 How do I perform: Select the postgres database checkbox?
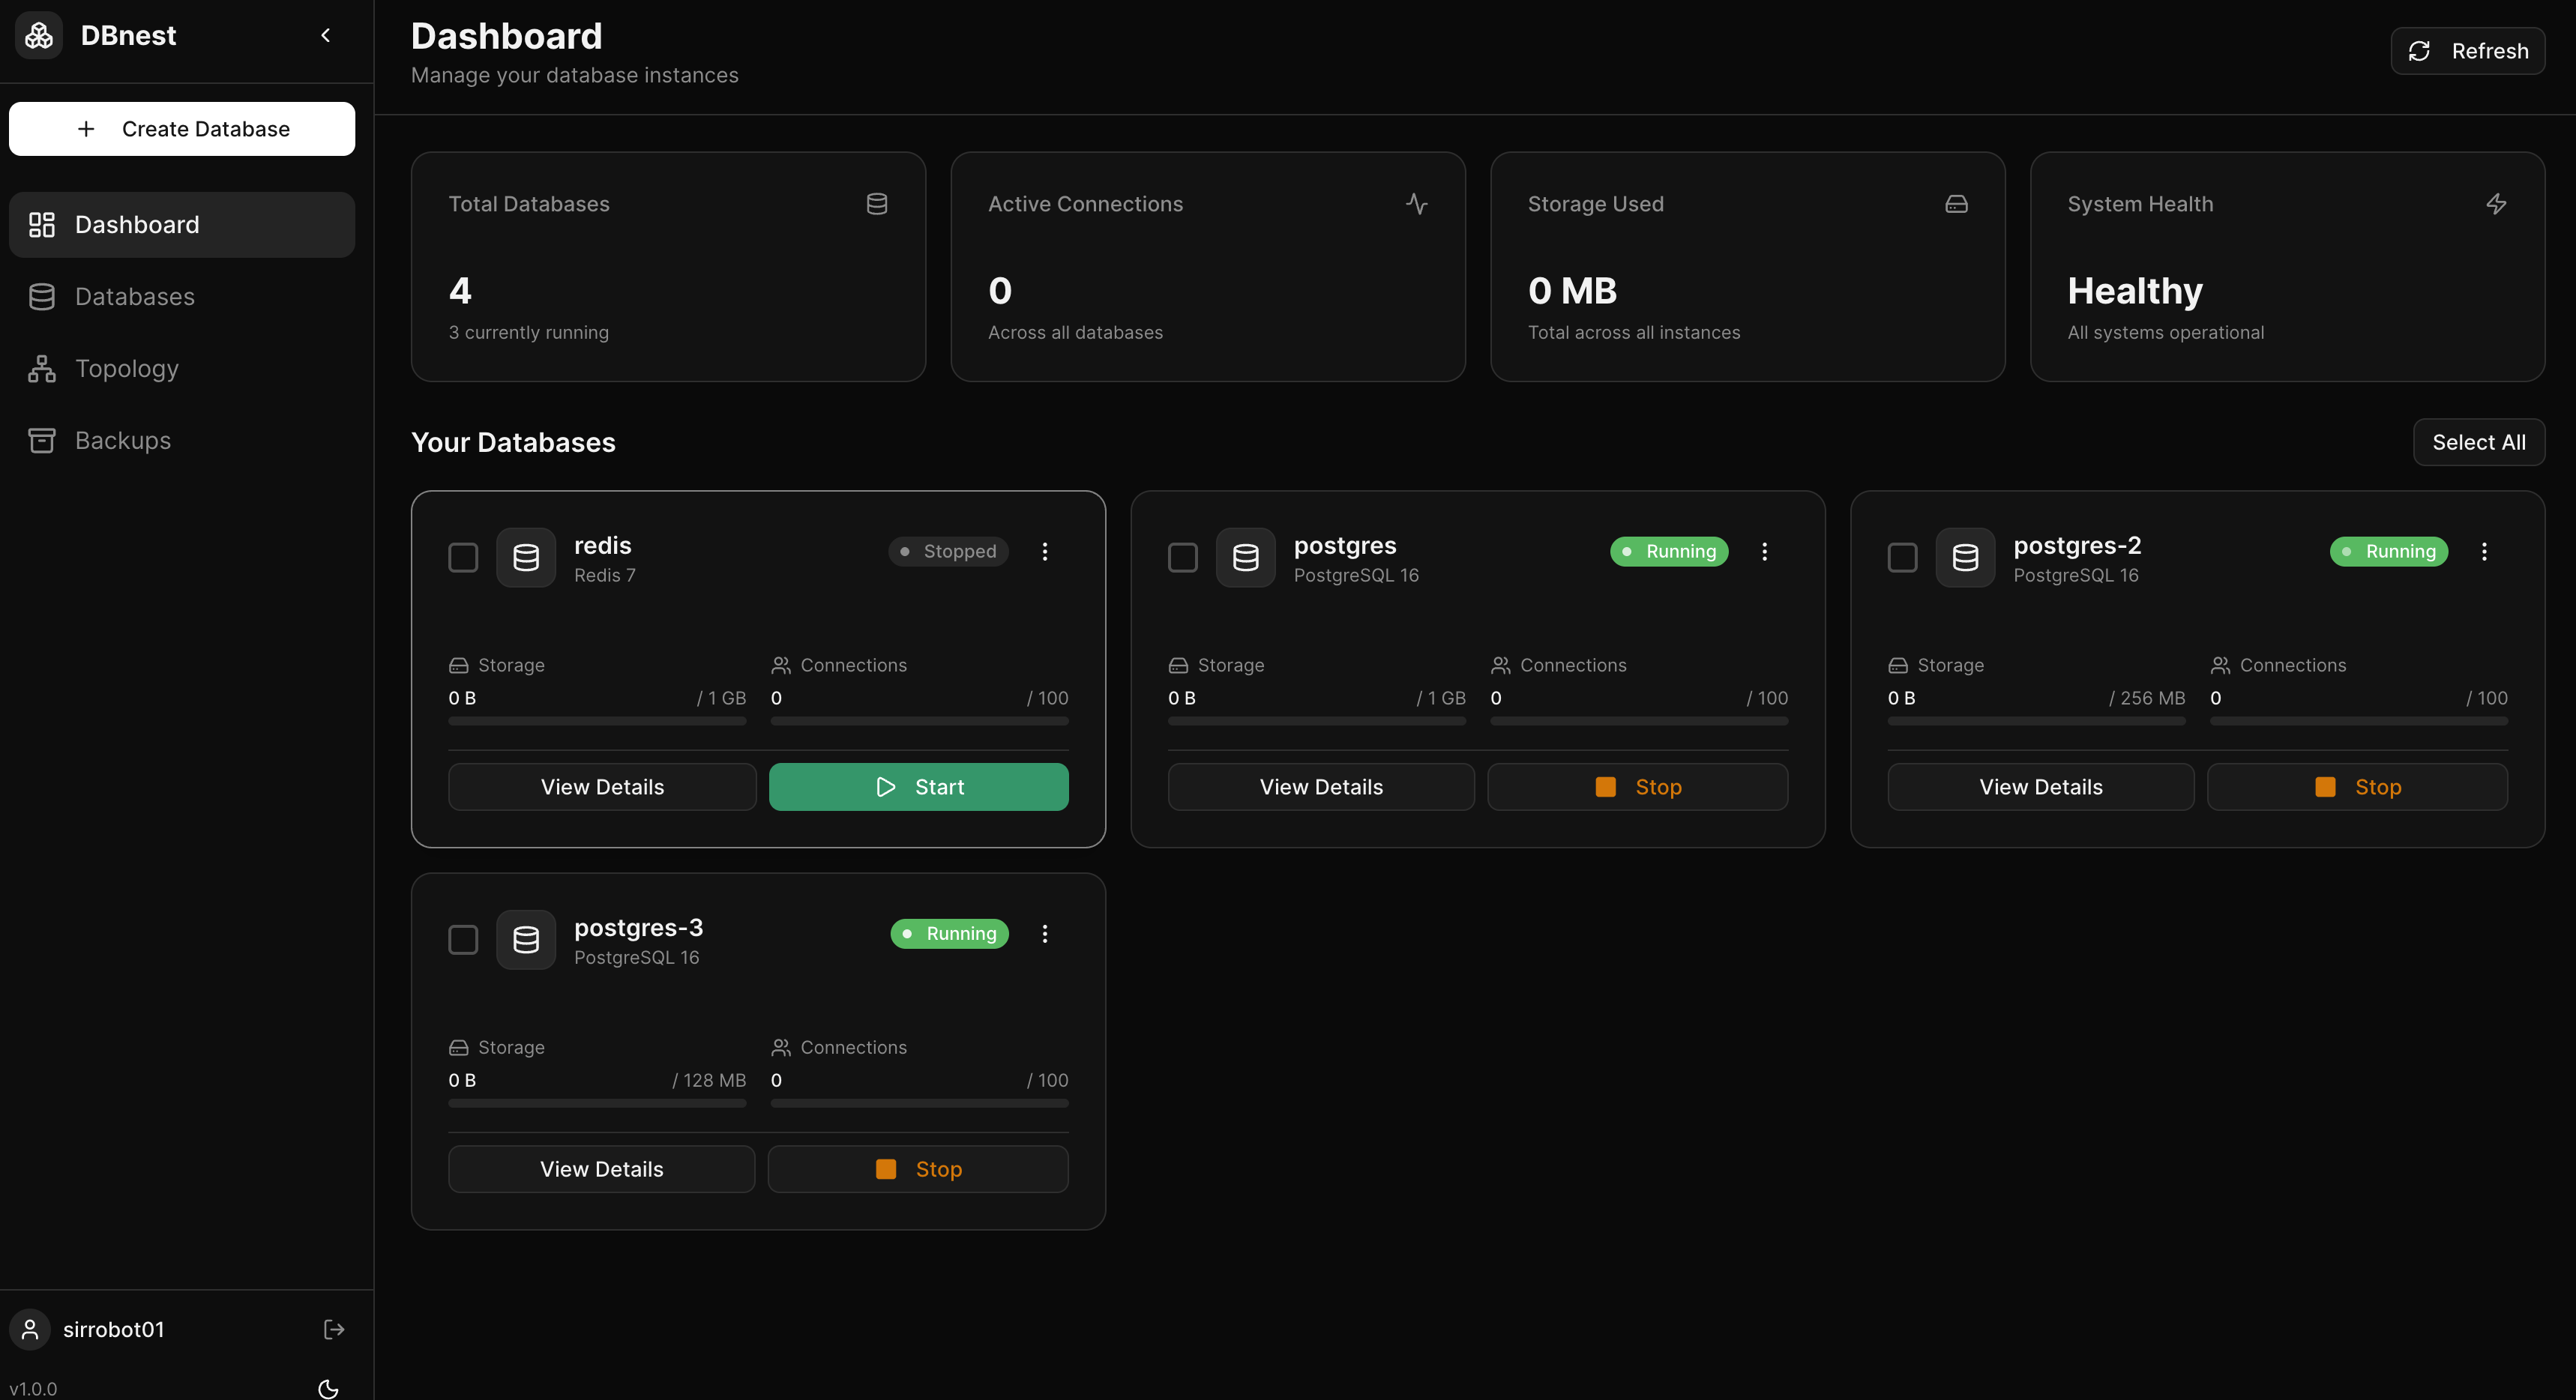[1183, 557]
